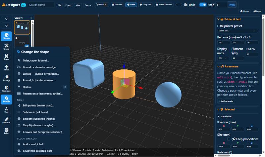Screen dimensions: 265x157
Task: Click Add parameter button
Action: [226, 101]
